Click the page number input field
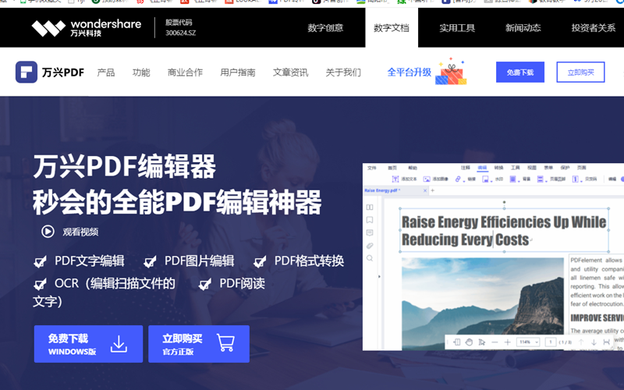Viewport: 624px width, 390px height. tap(551, 342)
